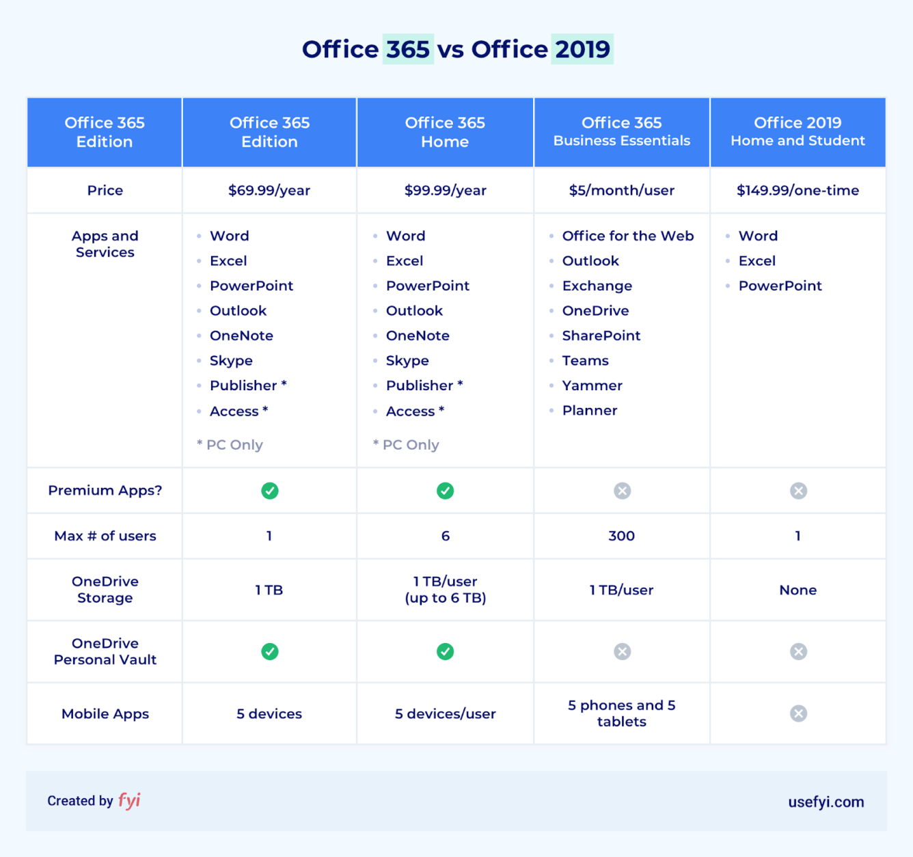This screenshot has height=857, width=913.
Task: Click OneNote in Office 365 Home column
Action: pyautogui.click(x=418, y=336)
